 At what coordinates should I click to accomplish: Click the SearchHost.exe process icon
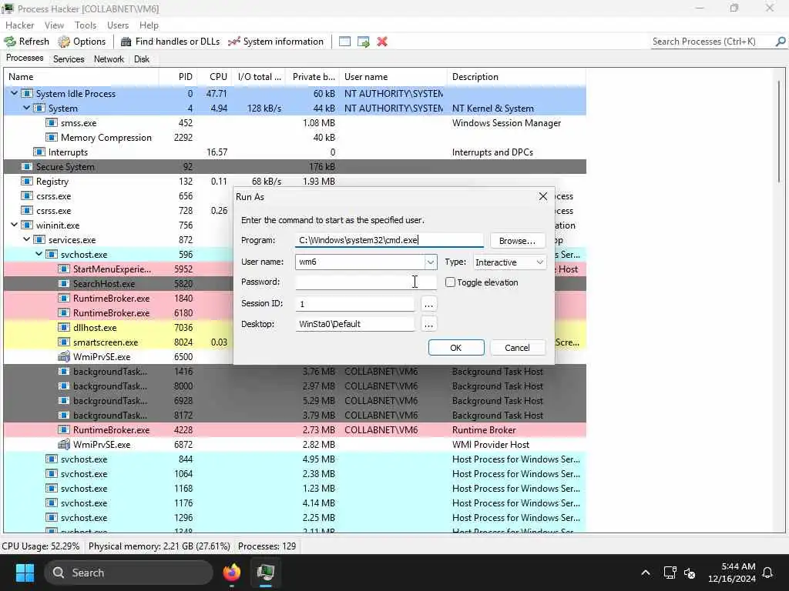[63, 283]
